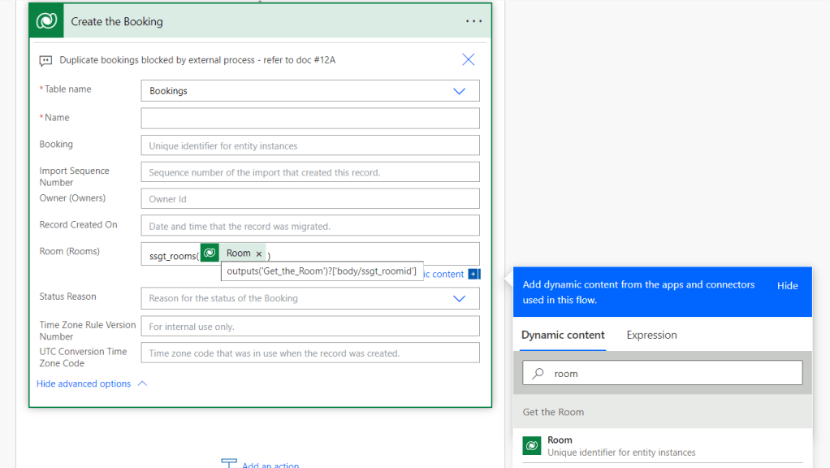The image size is (830, 468).
Task: Collapse with the Hide advanced options chevron
Action: click(x=142, y=383)
